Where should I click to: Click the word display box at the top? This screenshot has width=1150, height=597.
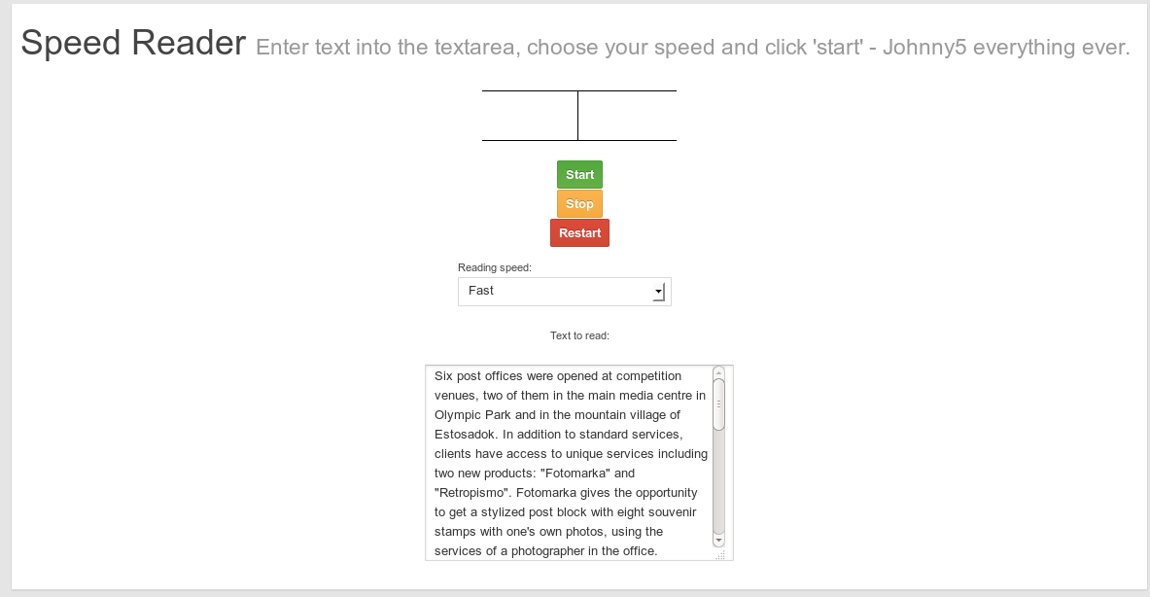pos(579,115)
